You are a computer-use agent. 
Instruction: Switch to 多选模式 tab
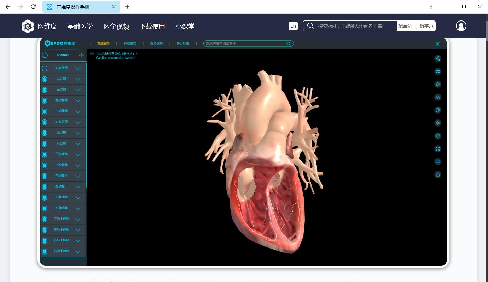click(130, 43)
